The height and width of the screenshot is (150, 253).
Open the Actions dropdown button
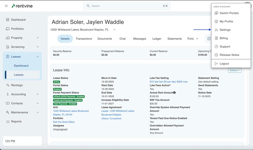(234, 70)
